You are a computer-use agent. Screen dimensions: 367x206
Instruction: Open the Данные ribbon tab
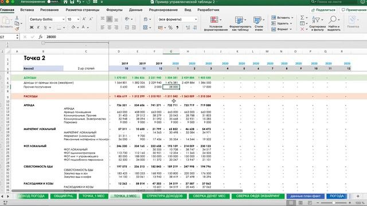pyautogui.click(x=135, y=10)
